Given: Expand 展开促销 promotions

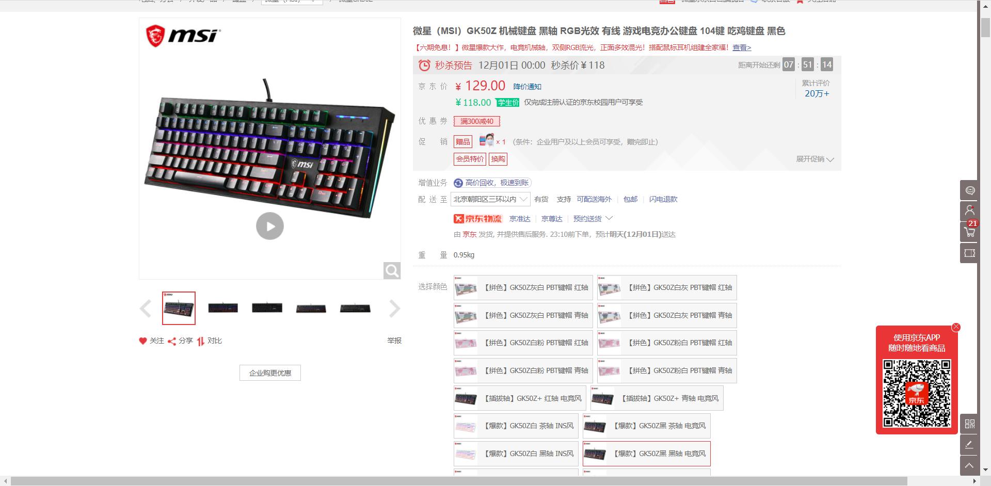Looking at the screenshot, I should coord(815,159).
